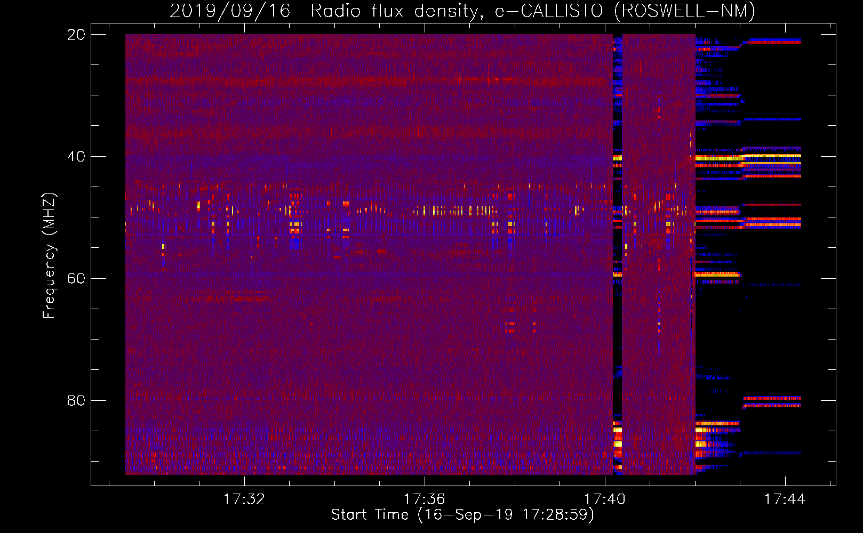Viewport: 863px width, 533px height.
Task: Select the 'Frequency (MHZ)' vertical axis label
Action: [x=49, y=256]
